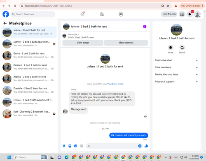Click the Search Facebook field

pos(33,14)
